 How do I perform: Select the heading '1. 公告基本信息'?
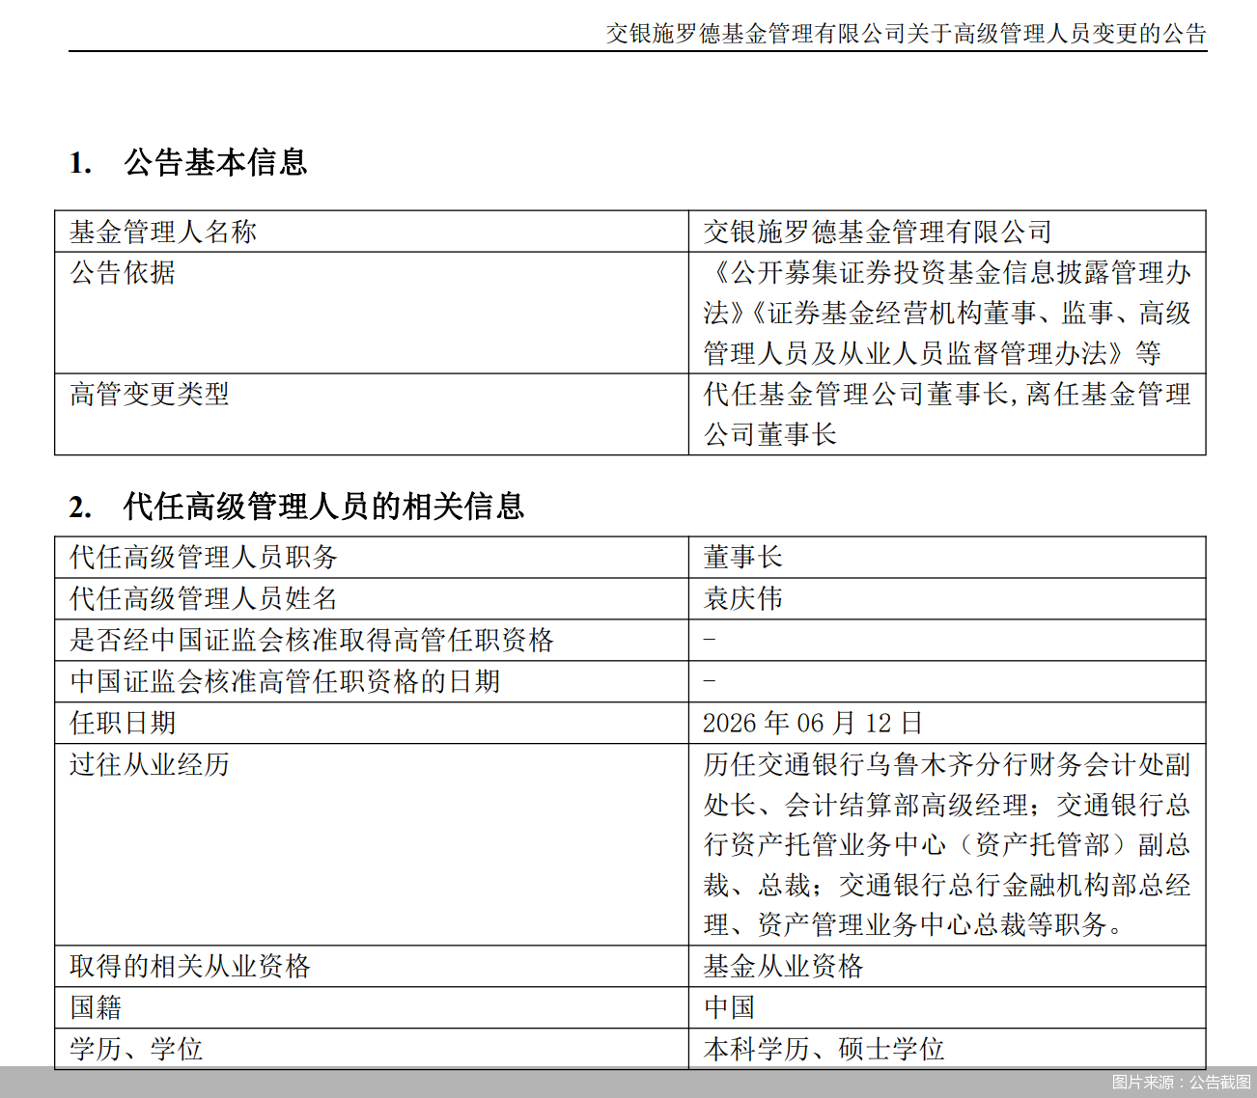point(188,162)
